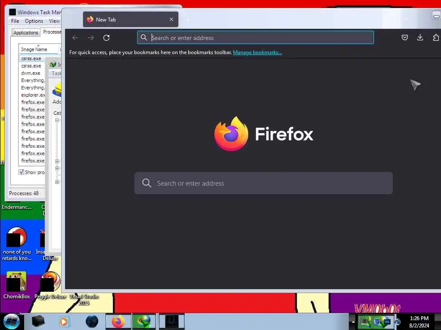Open the Windows Start menu

click(11, 321)
